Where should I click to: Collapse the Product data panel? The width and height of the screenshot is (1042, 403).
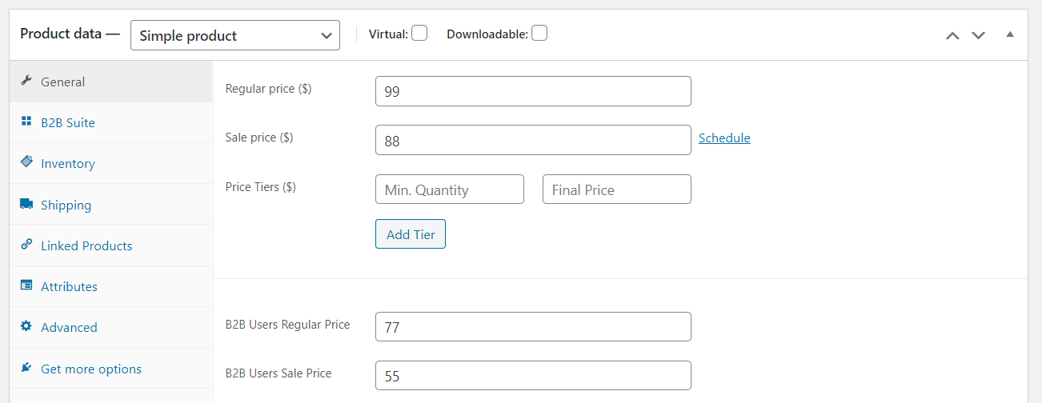[1010, 34]
